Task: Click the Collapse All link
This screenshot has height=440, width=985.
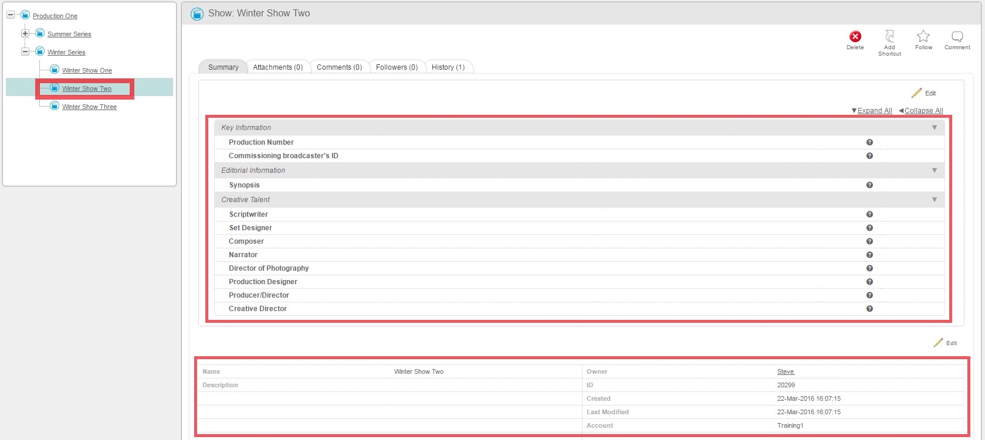Action: pos(923,111)
